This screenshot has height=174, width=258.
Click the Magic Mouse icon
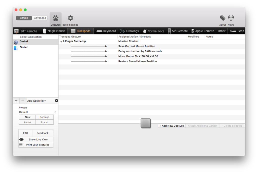pyautogui.click(x=44, y=31)
